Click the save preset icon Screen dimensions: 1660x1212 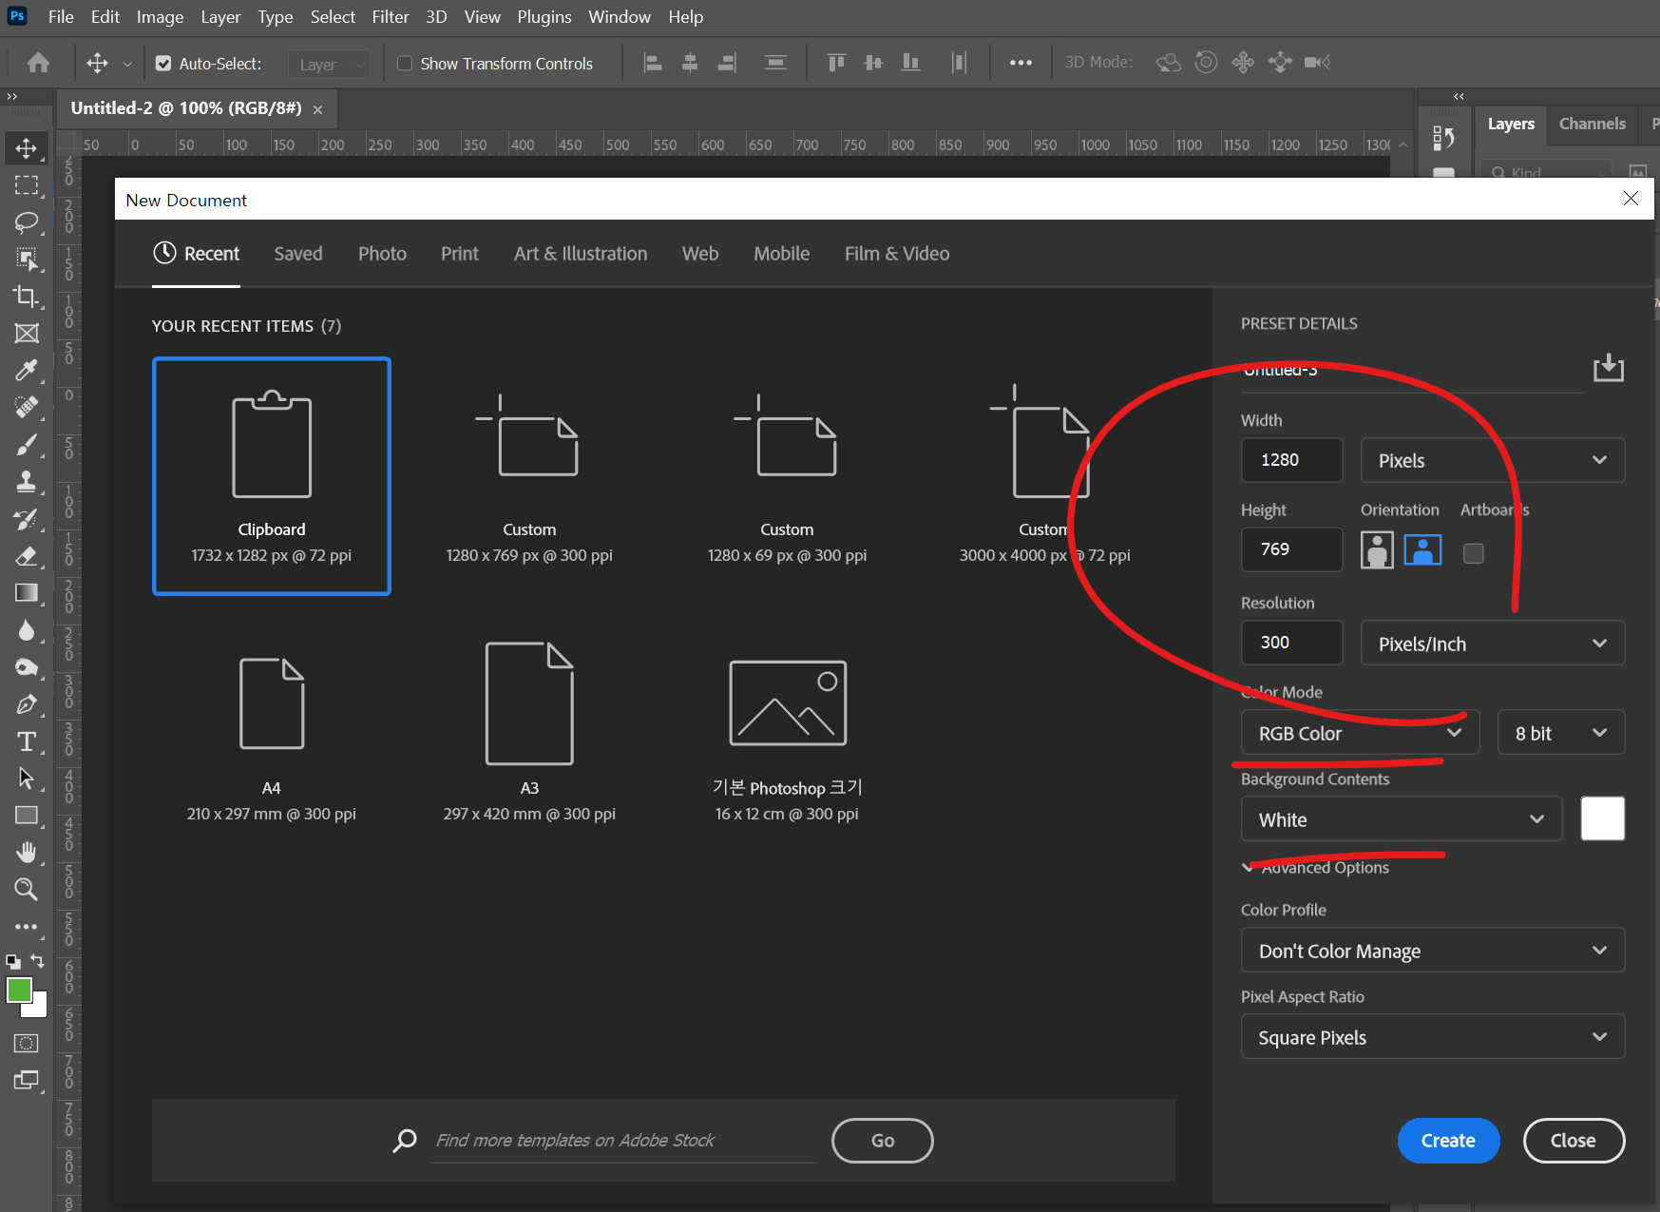click(x=1608, y=368)
